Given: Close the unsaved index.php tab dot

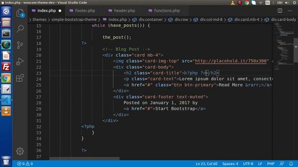Looking at the screenshot, I should coord(60,11).
